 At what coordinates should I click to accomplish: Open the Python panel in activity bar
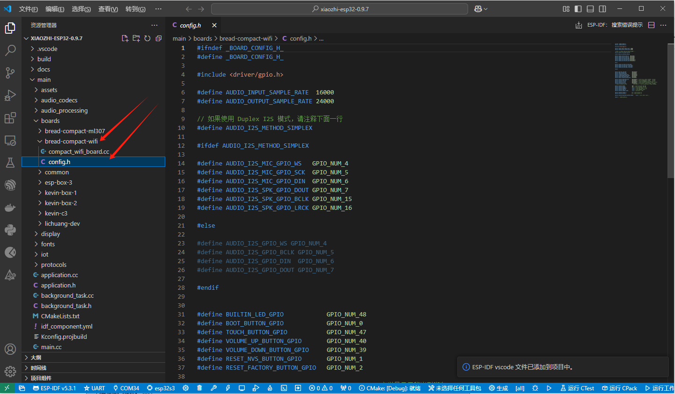pos(10,230)
